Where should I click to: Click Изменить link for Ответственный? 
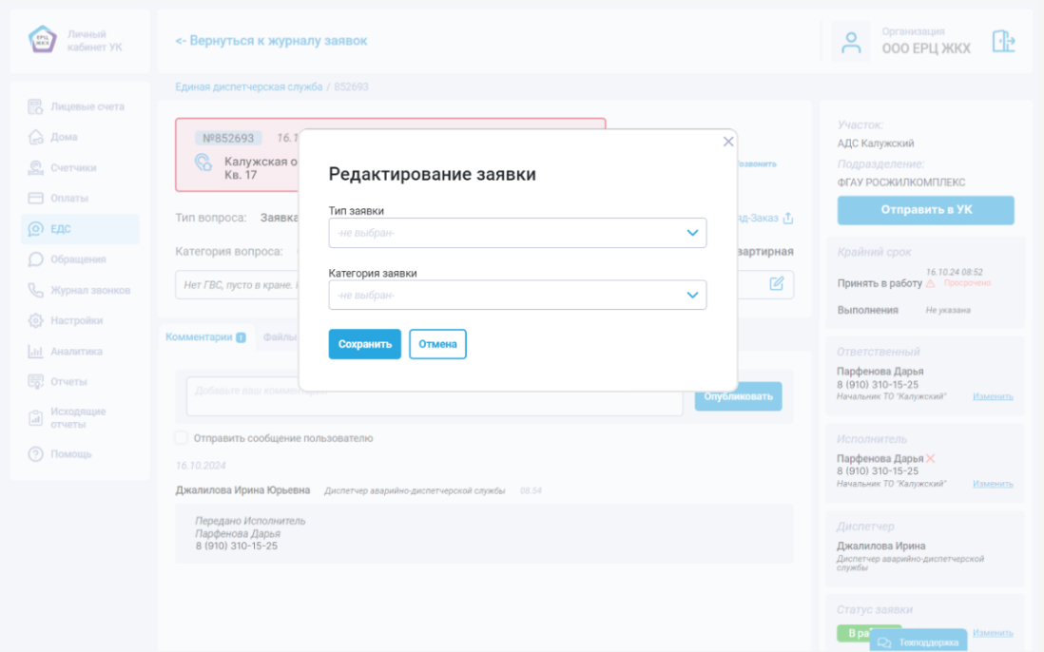pos(992,396)
